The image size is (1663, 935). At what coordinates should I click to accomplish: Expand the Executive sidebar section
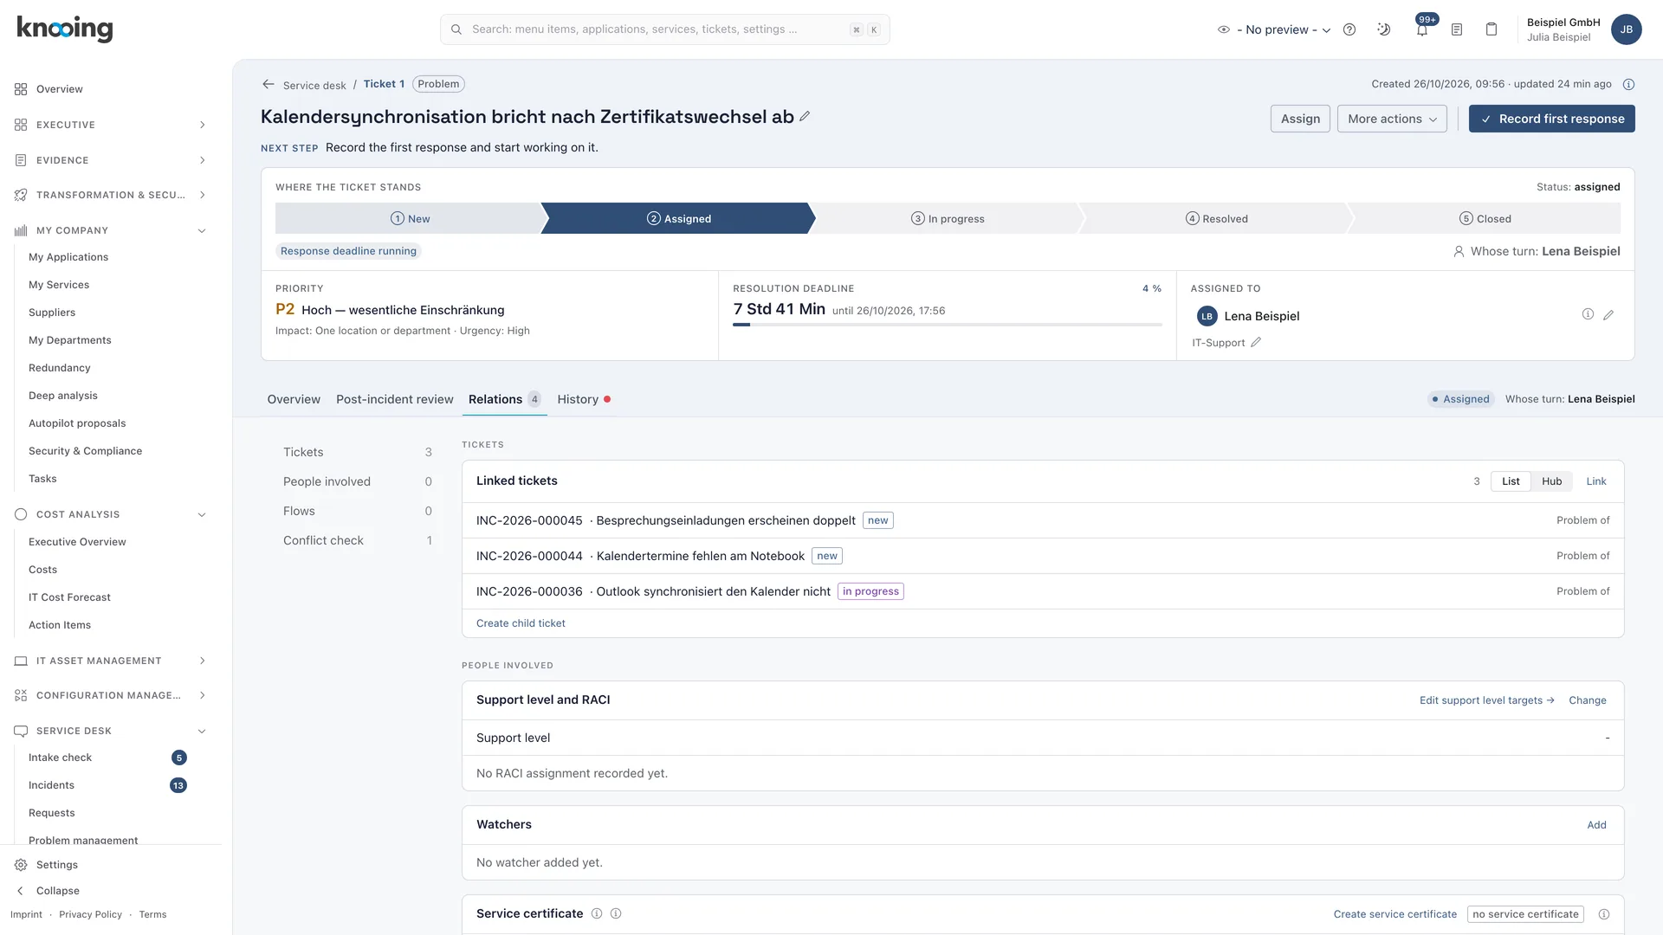pyautogui.click(x=111, y=125)
